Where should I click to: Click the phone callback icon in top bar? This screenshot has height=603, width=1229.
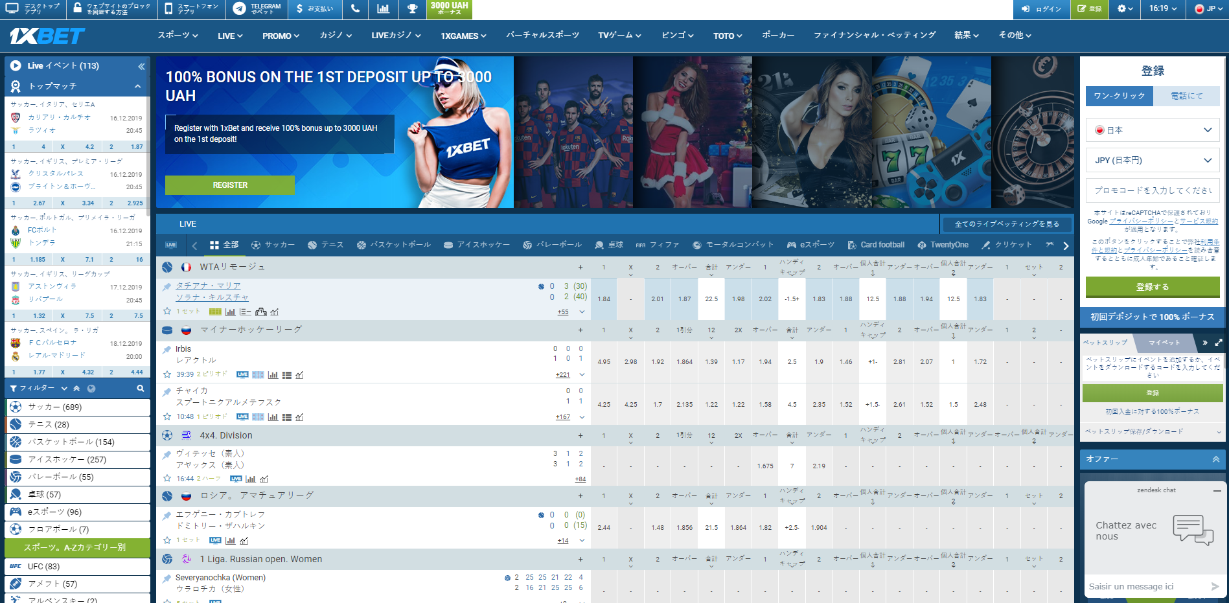pyautogui.click(x=355, y=8)
